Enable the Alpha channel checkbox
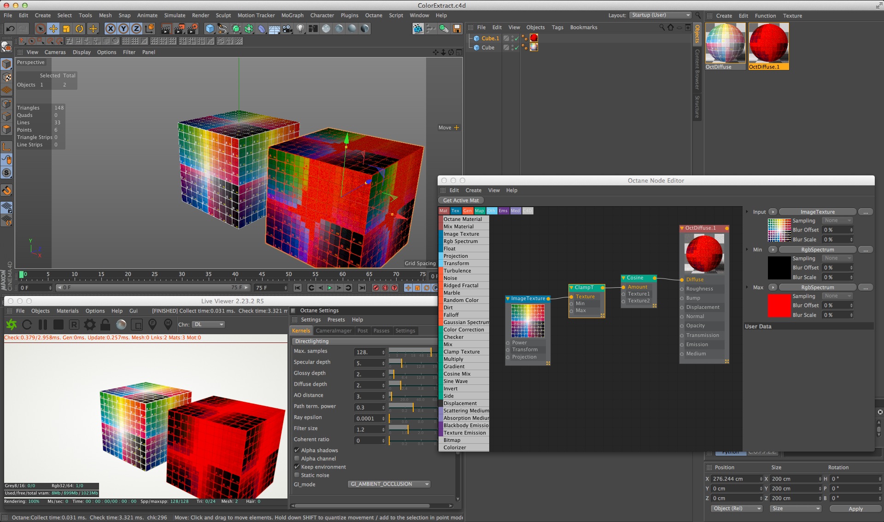This screenshot has width=884, height=522. (297, 458)
